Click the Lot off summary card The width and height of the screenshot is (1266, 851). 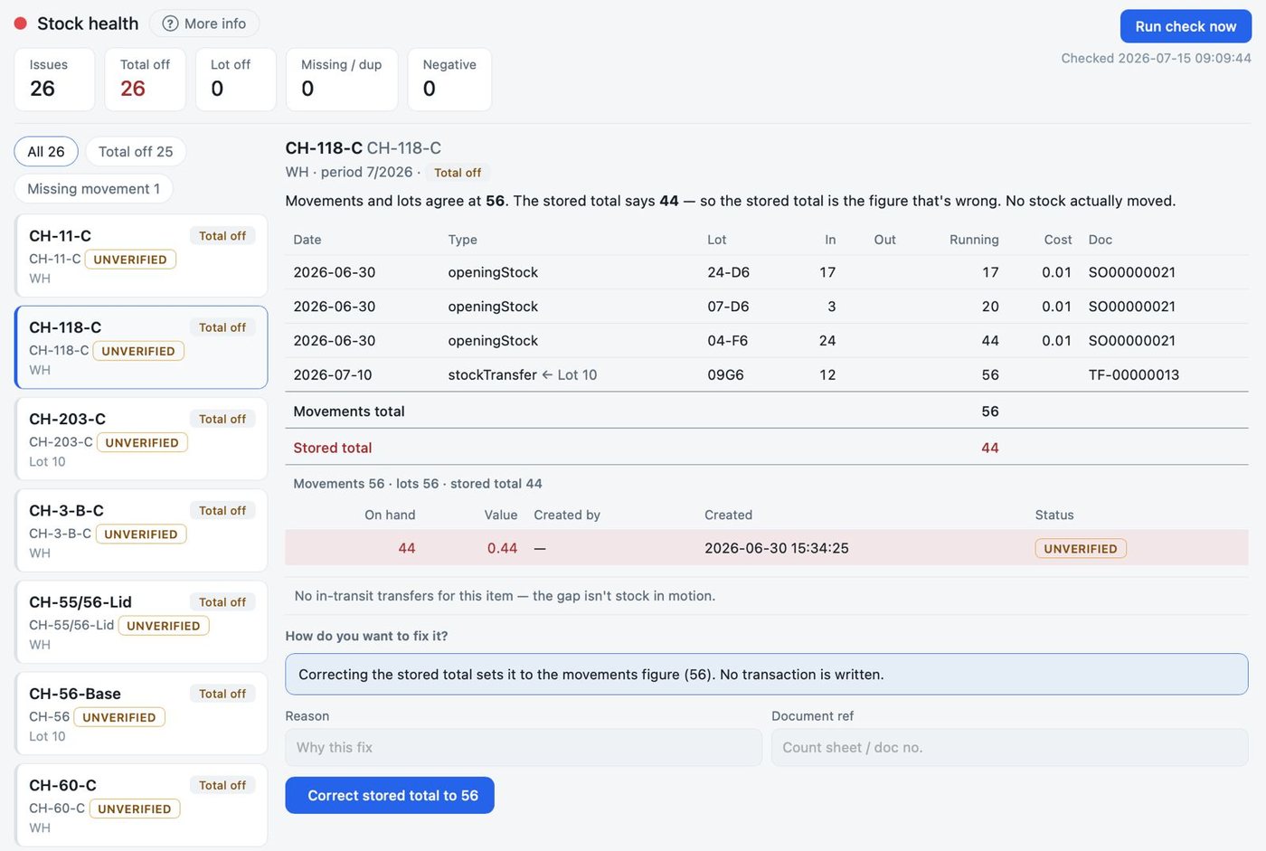pos(235,80)
